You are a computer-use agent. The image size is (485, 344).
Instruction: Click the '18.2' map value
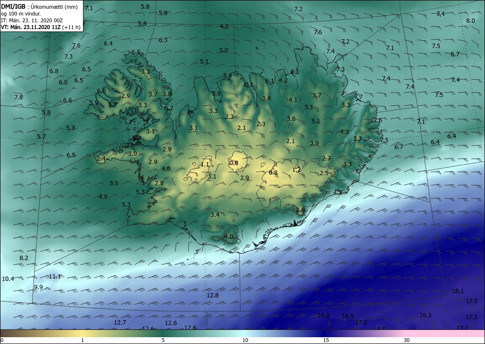(x=425, y=315)
